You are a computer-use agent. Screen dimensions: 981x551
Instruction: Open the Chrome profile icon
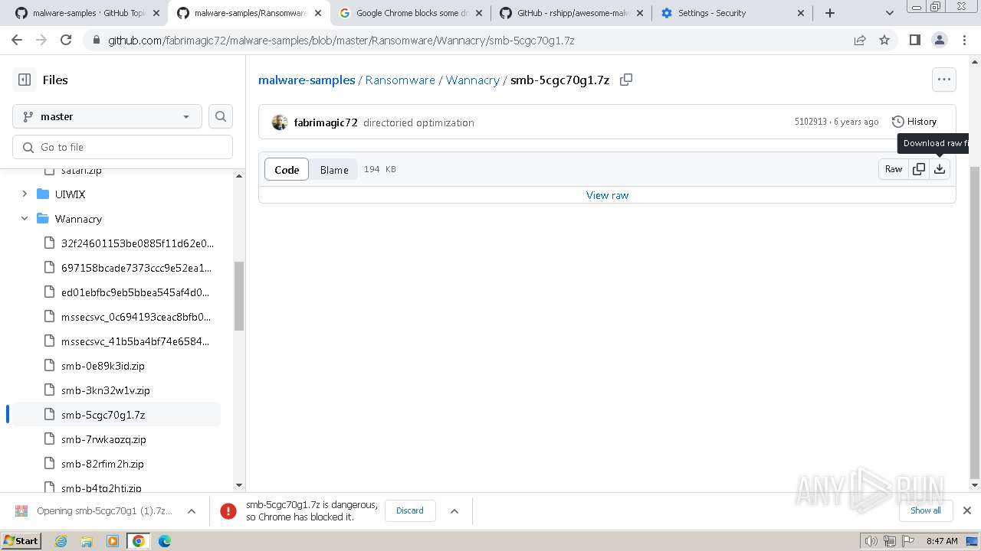[x=939, y=40]
